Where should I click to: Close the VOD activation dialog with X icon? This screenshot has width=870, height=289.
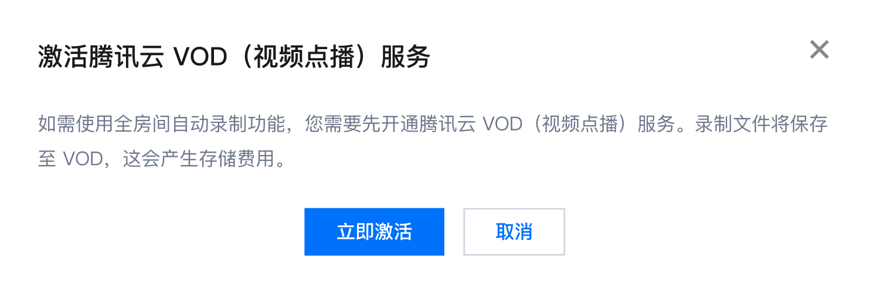click(819, 50)
